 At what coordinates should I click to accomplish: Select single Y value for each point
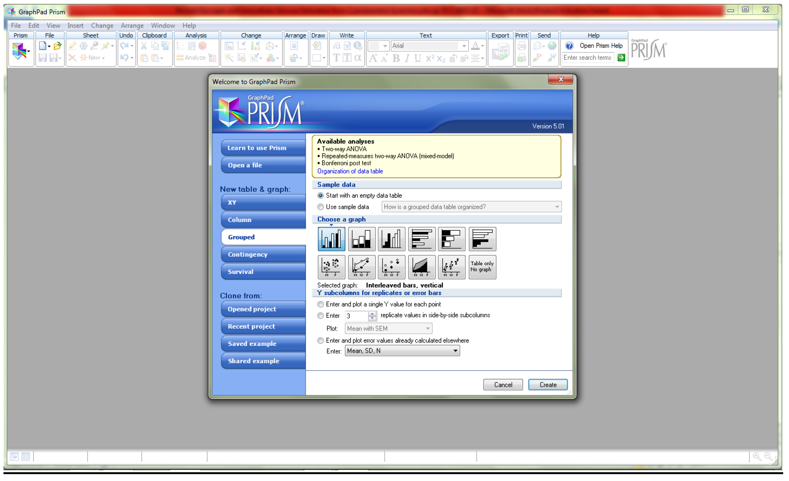pyautogui.click(x=321, y=304)
